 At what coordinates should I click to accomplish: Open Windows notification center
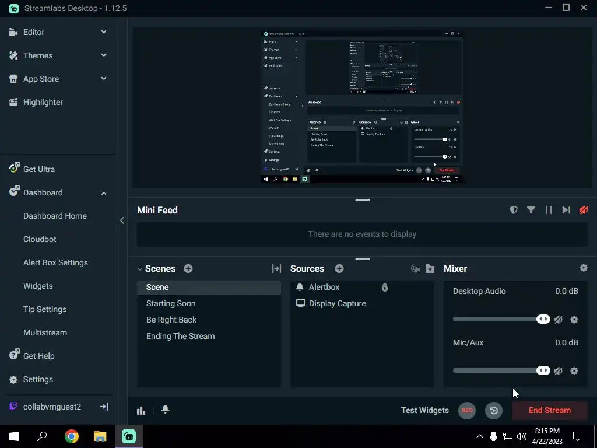tap(578, 436)
